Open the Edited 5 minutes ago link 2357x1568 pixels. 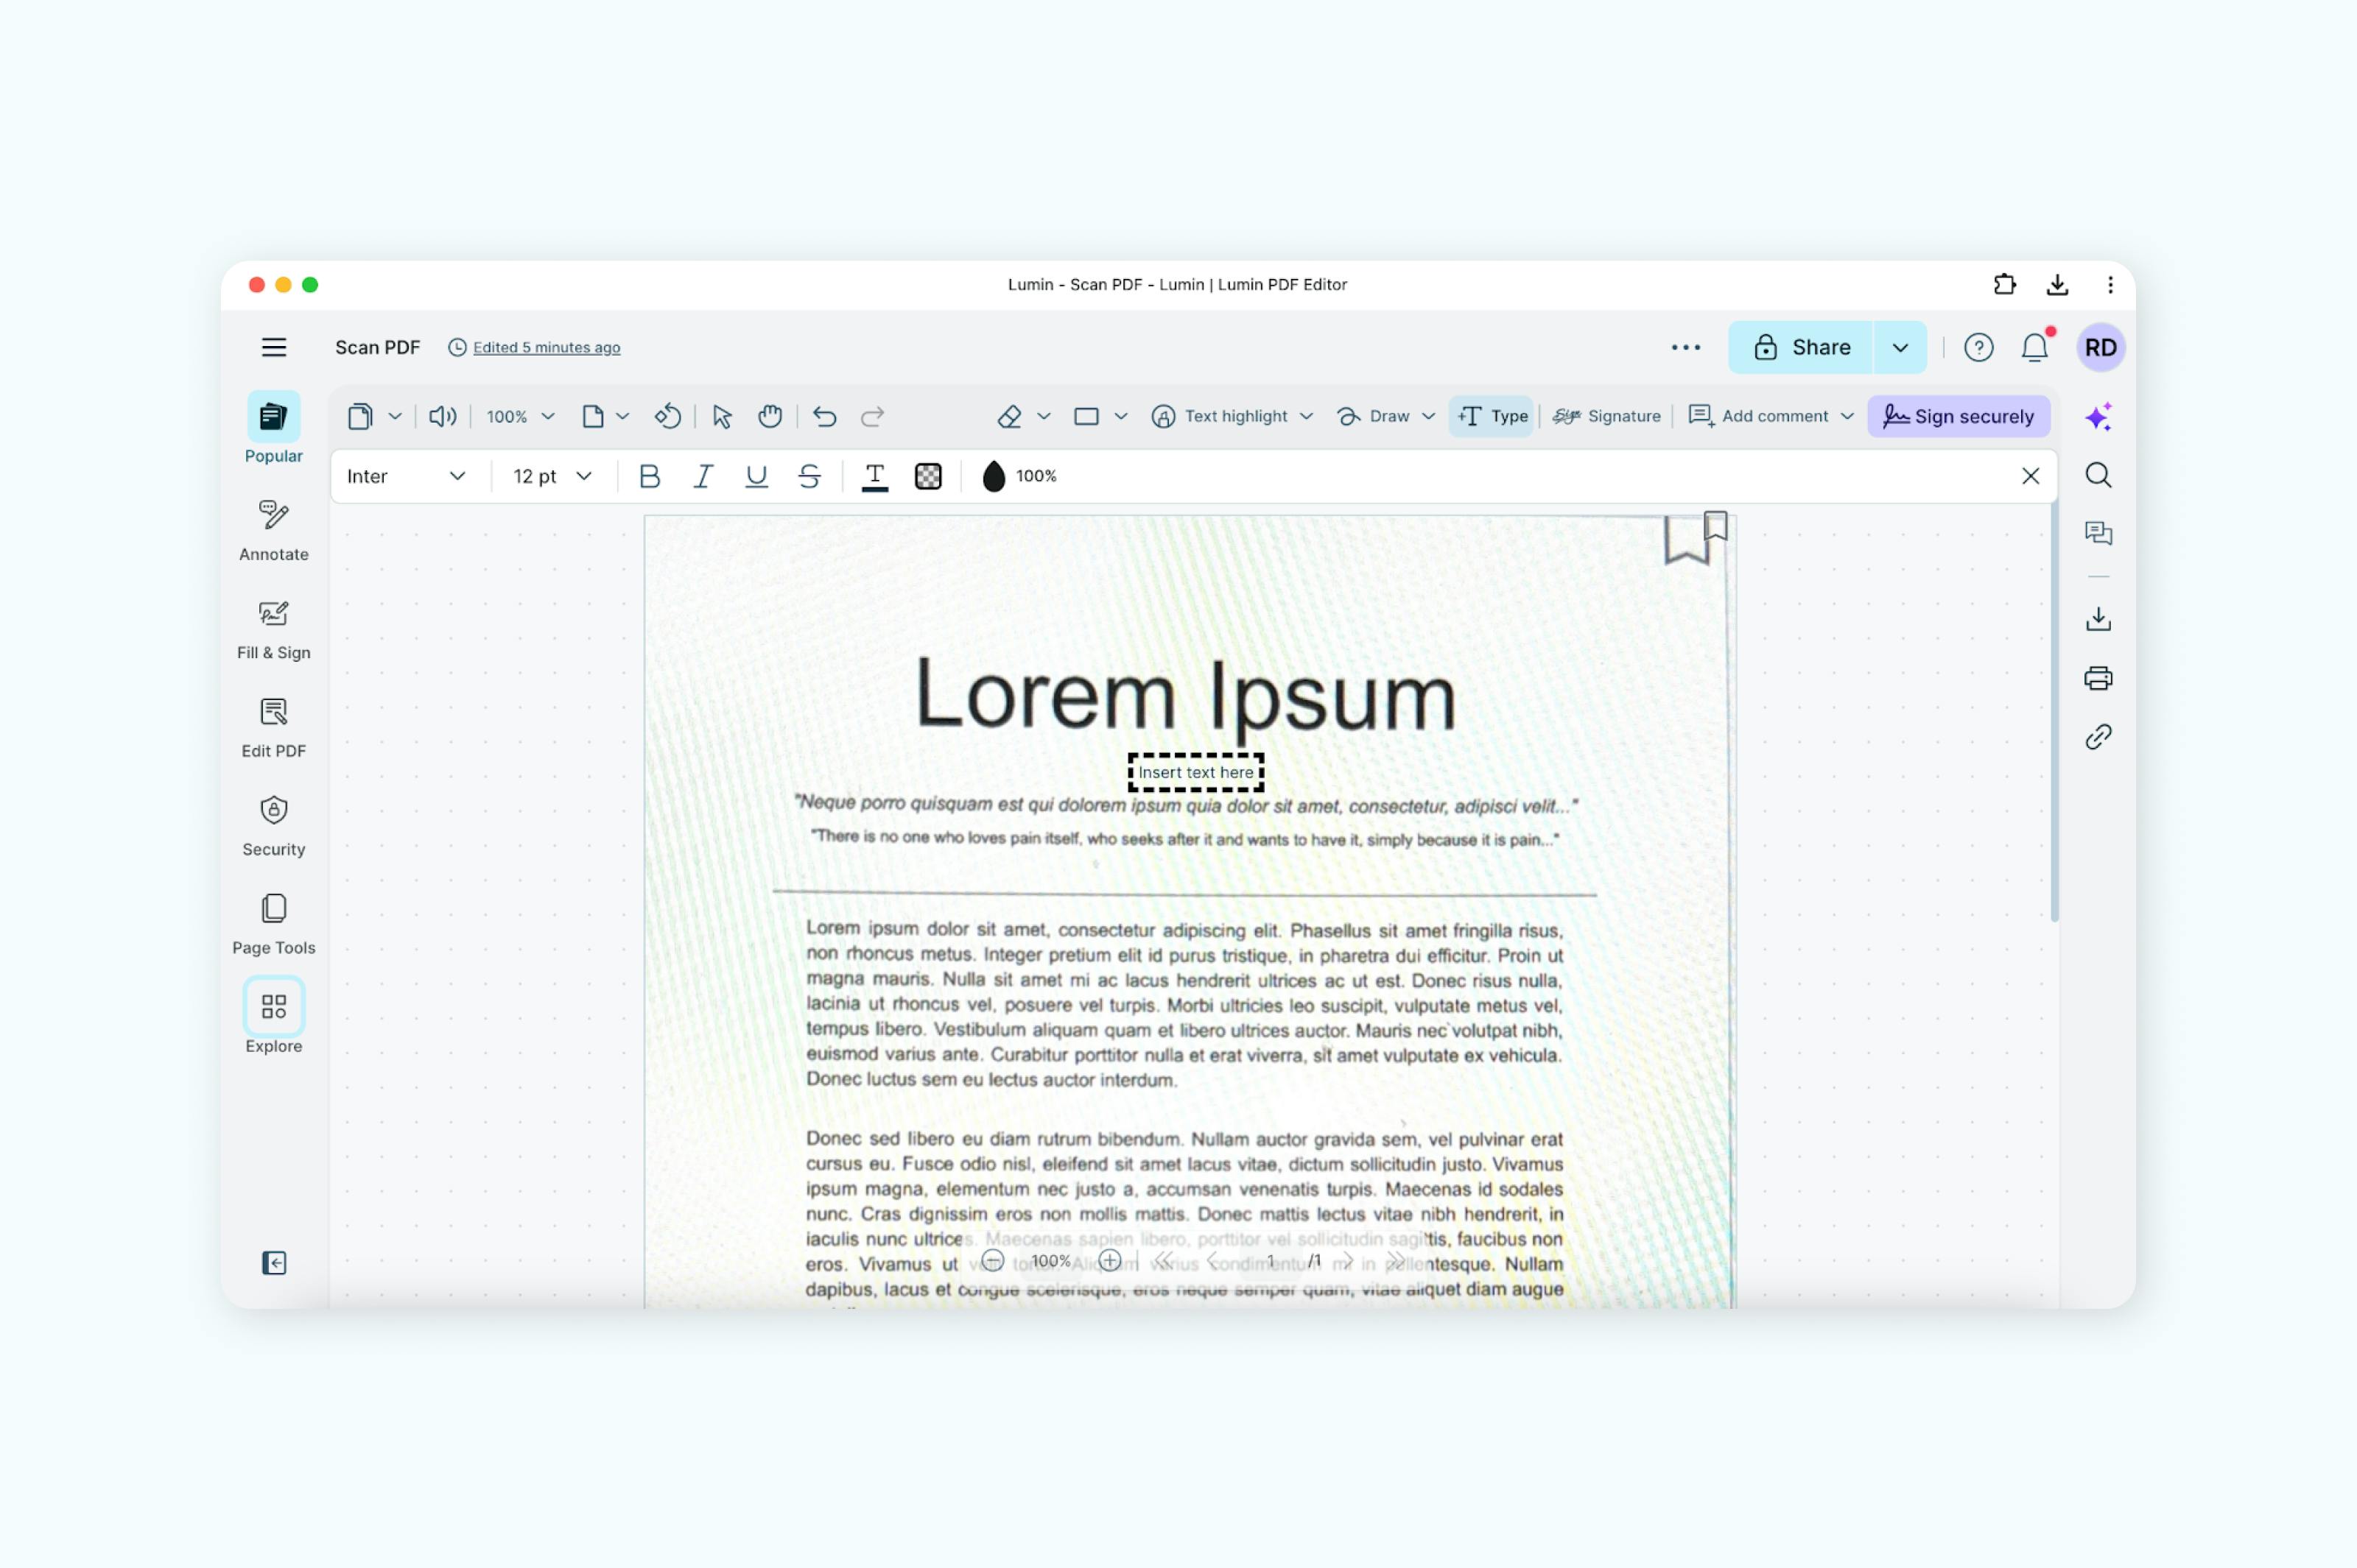[545, 347]
